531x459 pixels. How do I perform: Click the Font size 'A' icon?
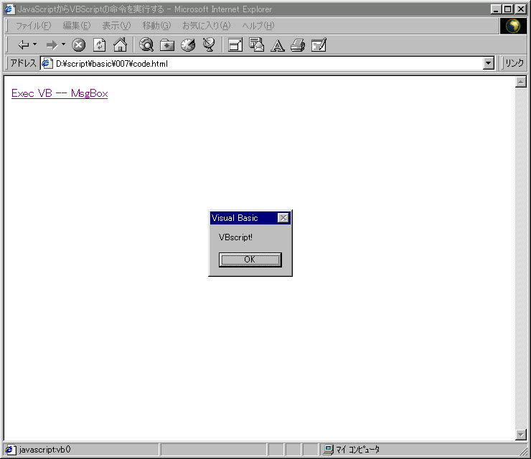[278, 45]
